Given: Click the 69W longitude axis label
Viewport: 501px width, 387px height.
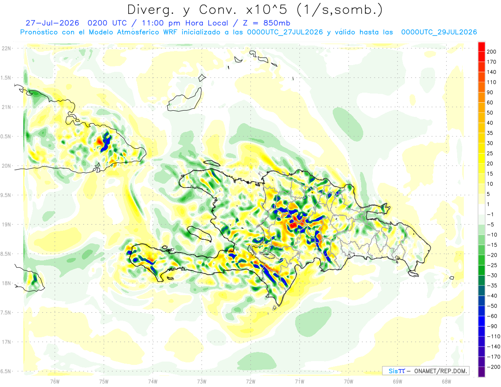Looking at the screenshot, I should [x=397, y=381].
